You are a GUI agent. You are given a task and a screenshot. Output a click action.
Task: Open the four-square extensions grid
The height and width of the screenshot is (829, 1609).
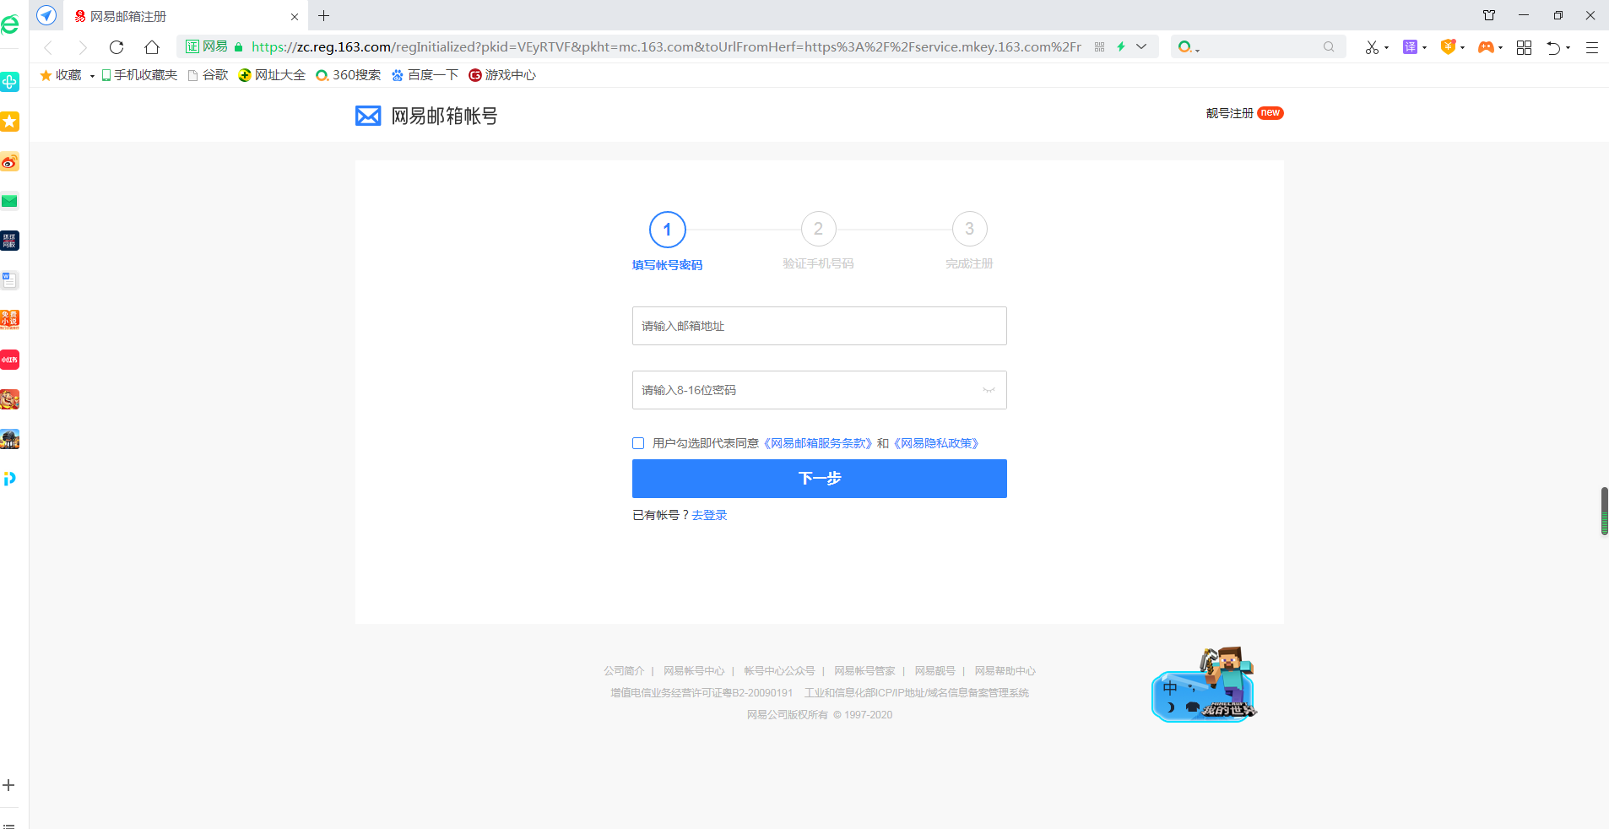[x=1524, y=47]
